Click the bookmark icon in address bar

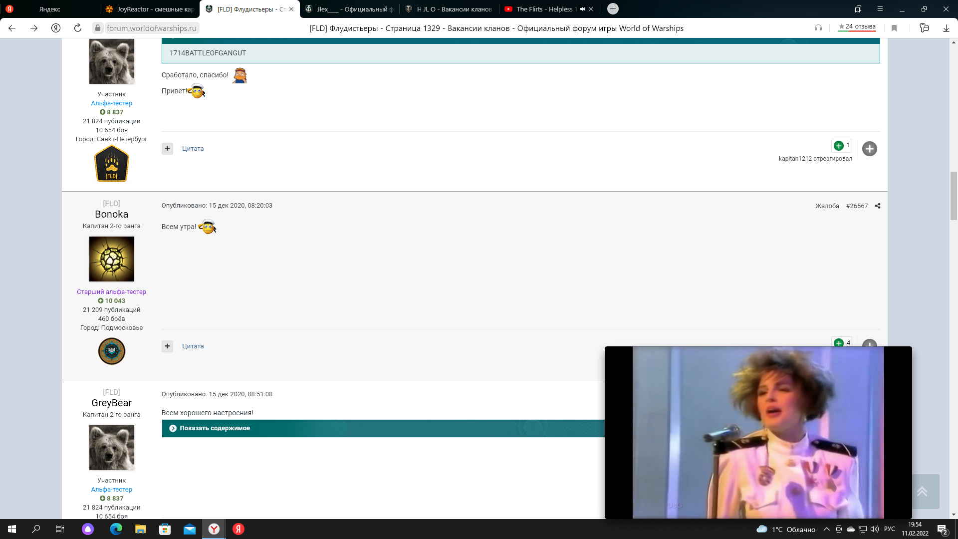[894, 28]
